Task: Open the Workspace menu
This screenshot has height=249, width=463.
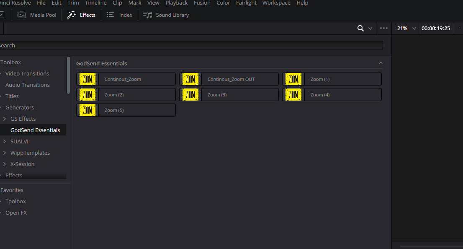Action: click(276, 3)
